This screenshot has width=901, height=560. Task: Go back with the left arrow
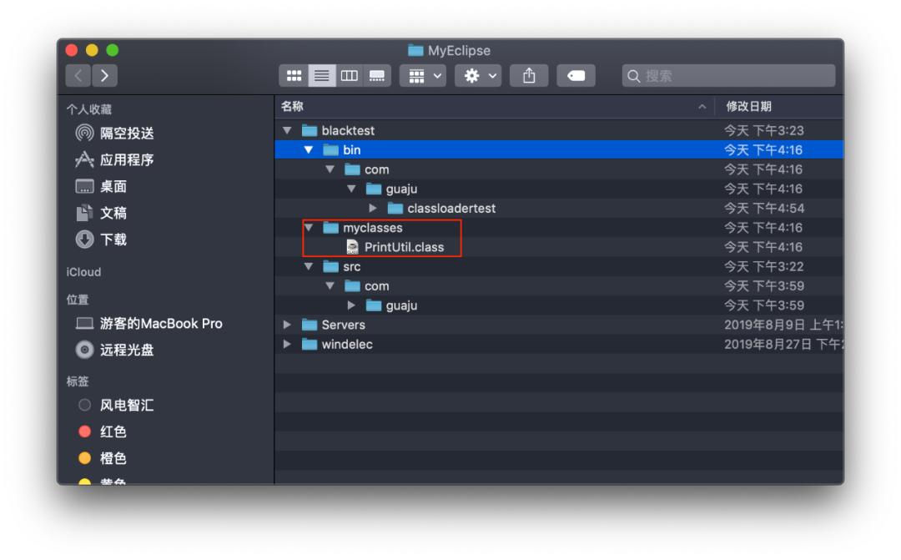pos(78,75)
